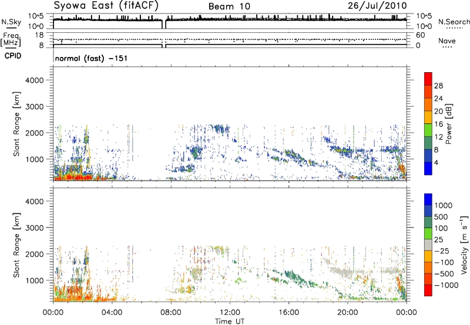This screenshot has height=325, width=470.
Task: Click the "12" Power colorbar label
Action: (x=438, y=137)
